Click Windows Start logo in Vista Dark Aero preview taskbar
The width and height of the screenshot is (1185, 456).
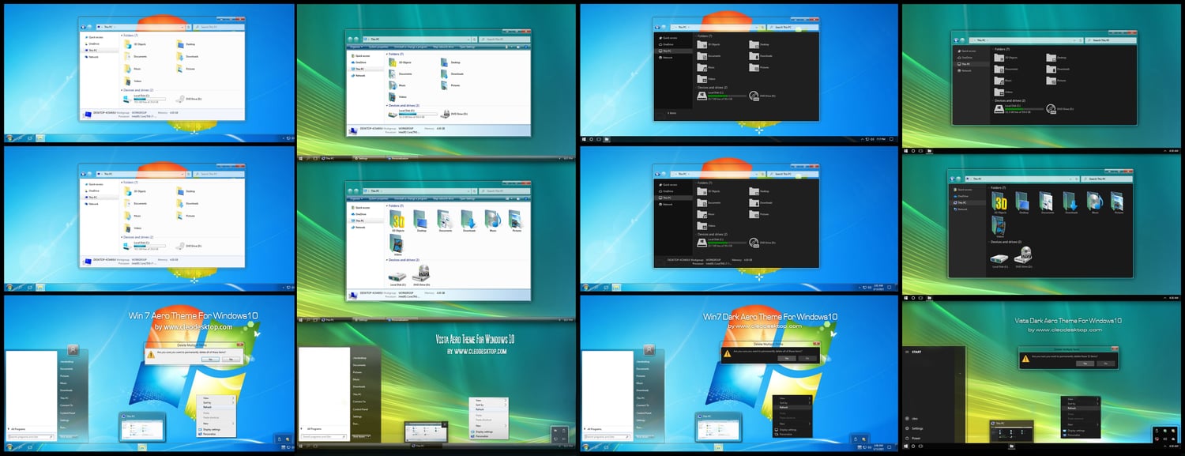[907, 447]
